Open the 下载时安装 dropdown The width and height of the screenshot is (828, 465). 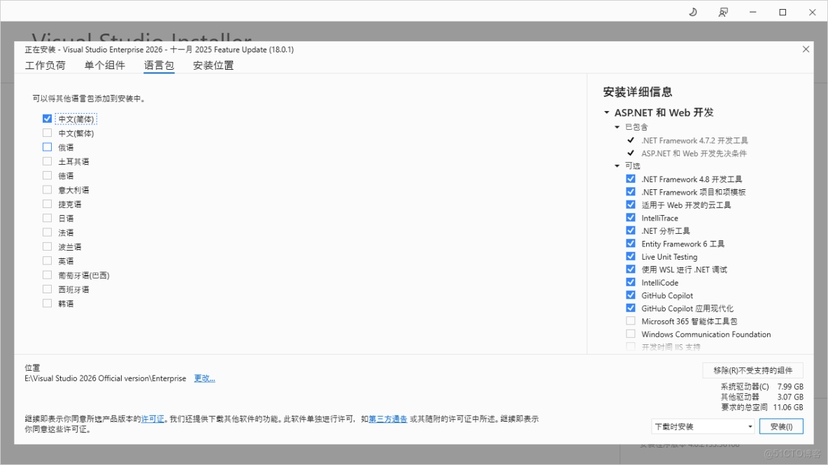[702, 426]
